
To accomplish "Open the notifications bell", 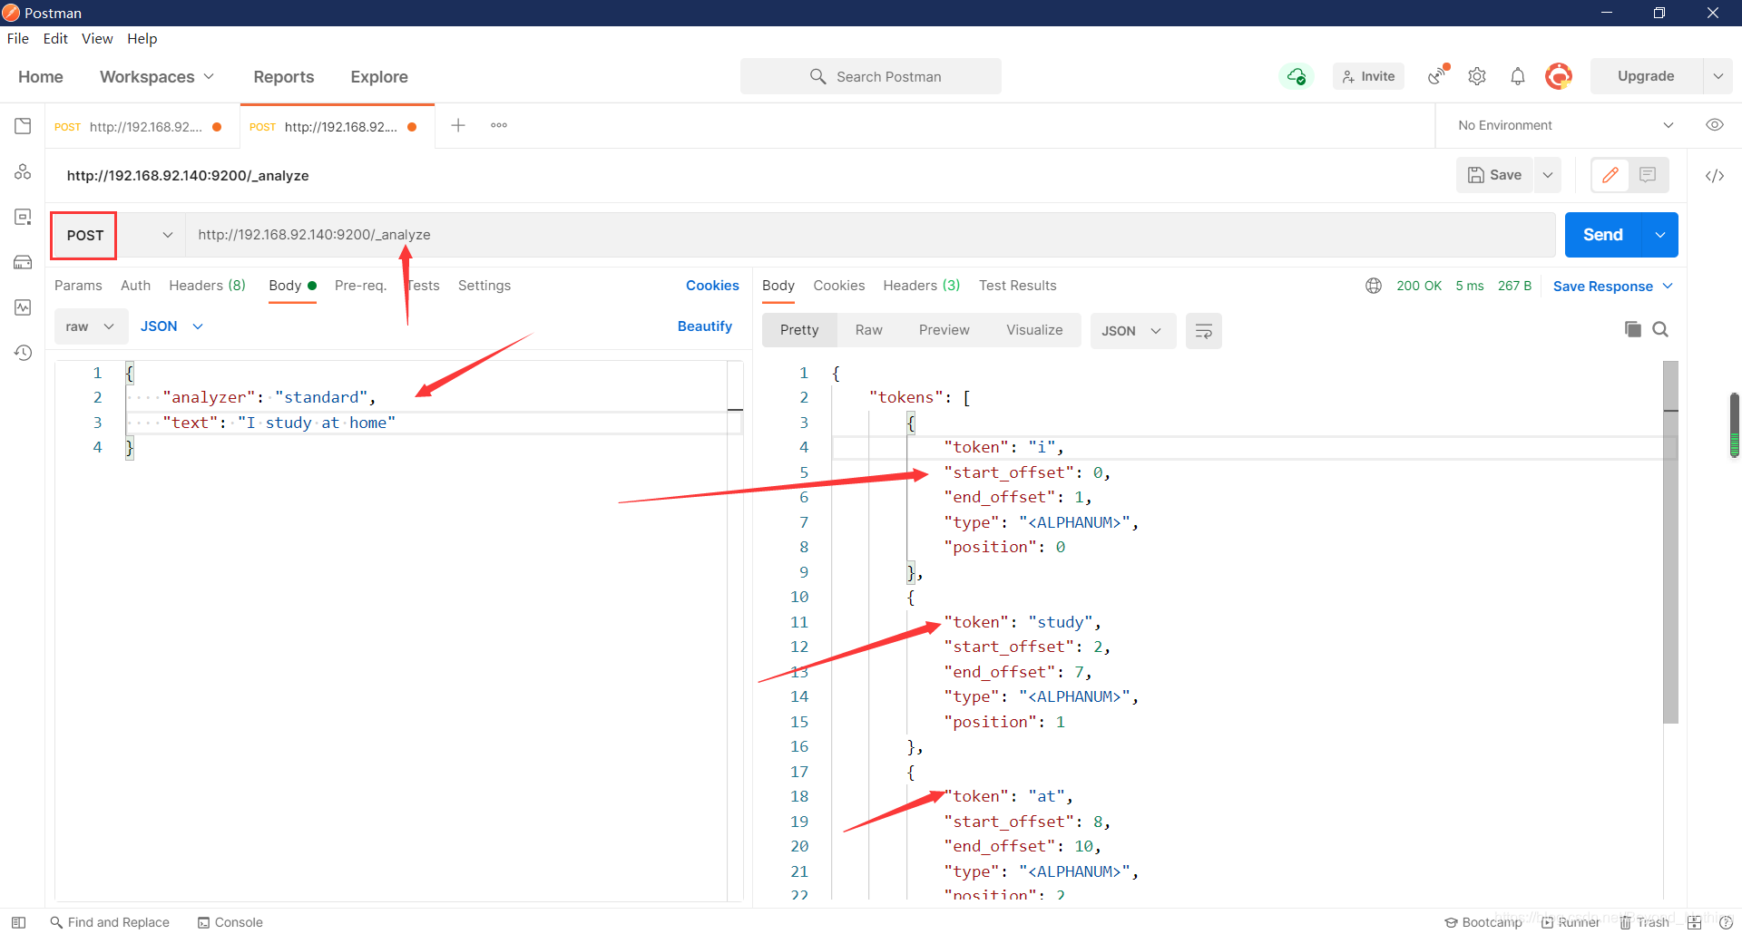I will pyautogui.click(x=1518, y=76).
